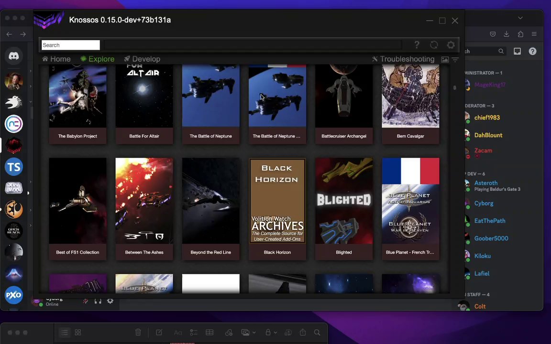Click Notes trash delete icon

tap(138, 333)
